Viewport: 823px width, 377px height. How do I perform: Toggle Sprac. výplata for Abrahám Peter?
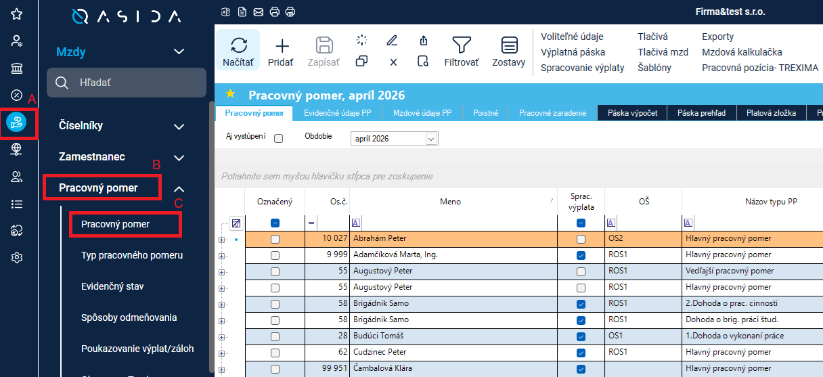(x=581, y=239)
